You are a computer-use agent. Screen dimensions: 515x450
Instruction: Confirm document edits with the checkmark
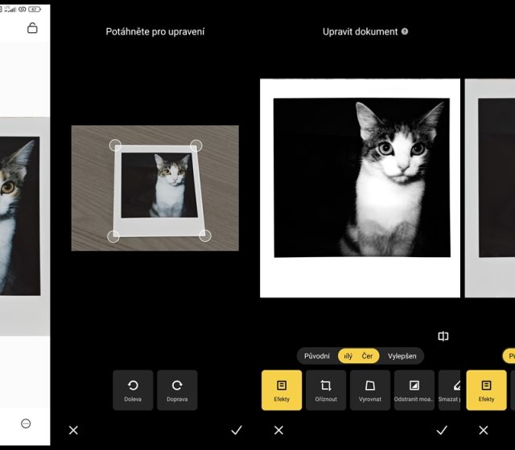coord(442,430)
